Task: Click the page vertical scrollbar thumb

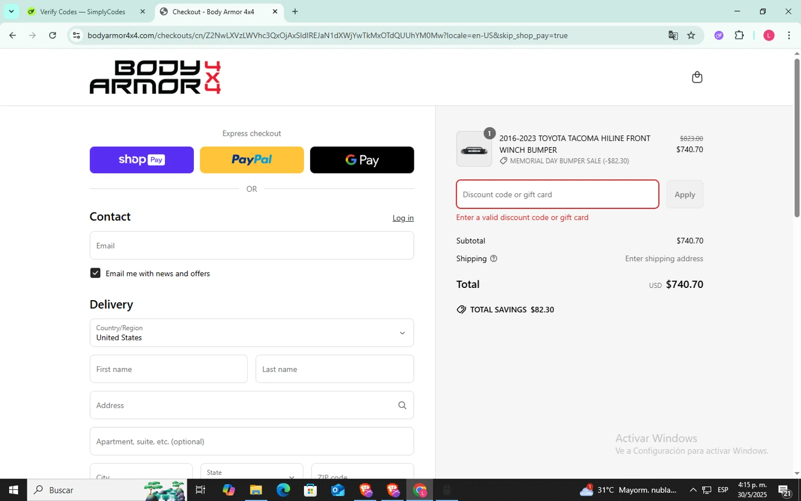Action: (797, 137)
